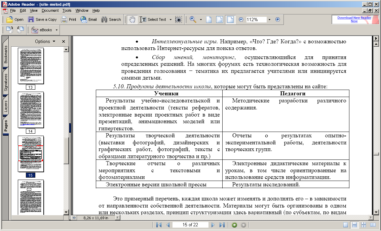Jump to last page button
This screenshot has height=231, width=381.
point(222,225)
